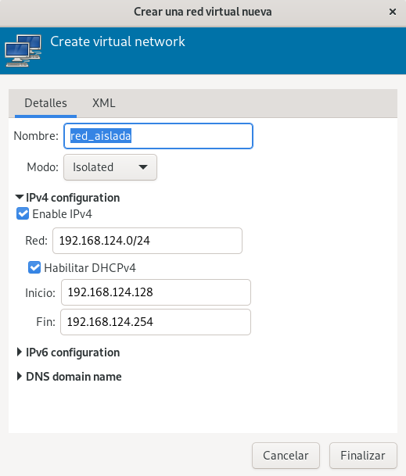Switch to the Detalles tab
406x476 pixels.
click(45, 103)
